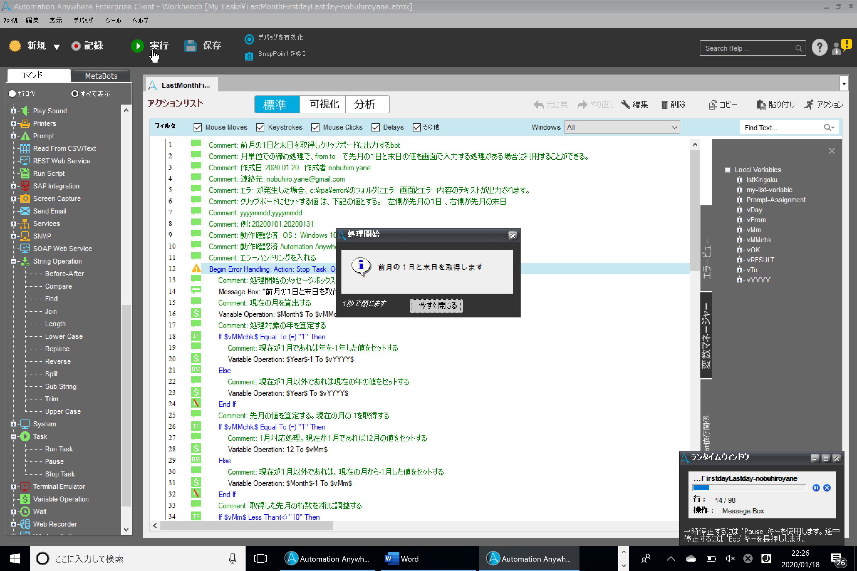Pause the running task in Runtime window
This screenshot has width=857, height=571.
coord(816,488)
